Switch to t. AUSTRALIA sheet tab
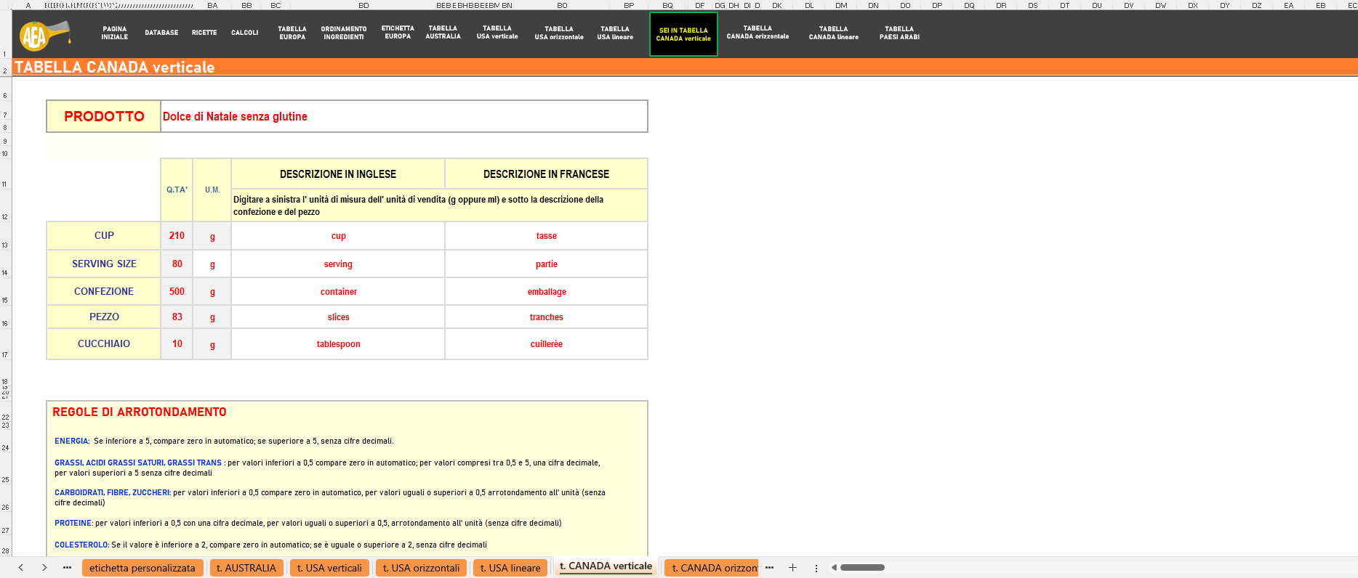This screenshot has height=578, width=1358. click(246, 568)
